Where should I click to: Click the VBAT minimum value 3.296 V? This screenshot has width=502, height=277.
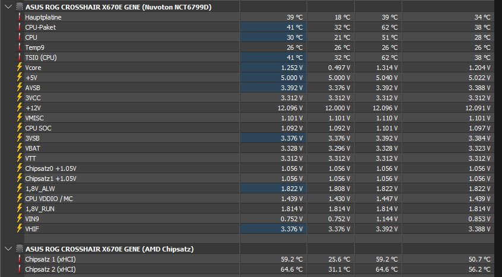[339, 148]
